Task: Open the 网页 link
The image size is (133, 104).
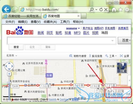Action: click(x=50, y=33)
